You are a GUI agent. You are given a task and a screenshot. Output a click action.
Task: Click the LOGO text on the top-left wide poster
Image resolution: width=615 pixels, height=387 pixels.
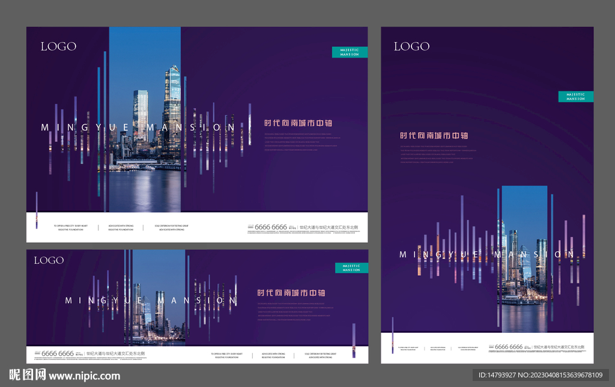coord(58,46)
